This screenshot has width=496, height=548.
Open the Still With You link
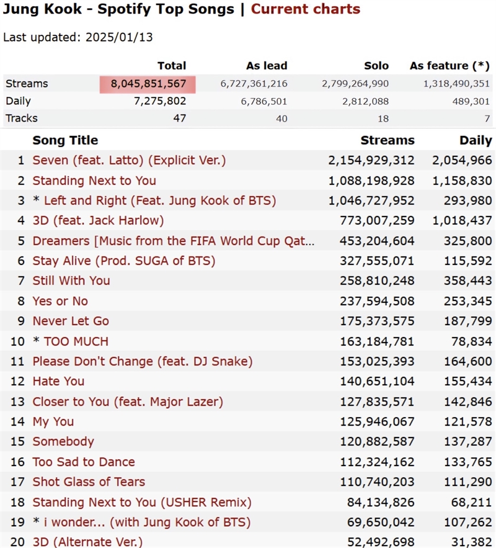pos(71,281)
